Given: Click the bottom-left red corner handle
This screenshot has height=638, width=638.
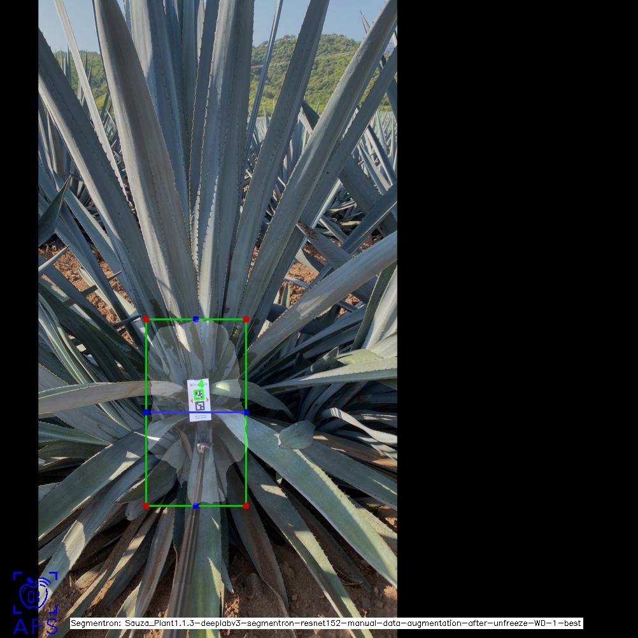Looking at the screenshot, I should point(146,506).
